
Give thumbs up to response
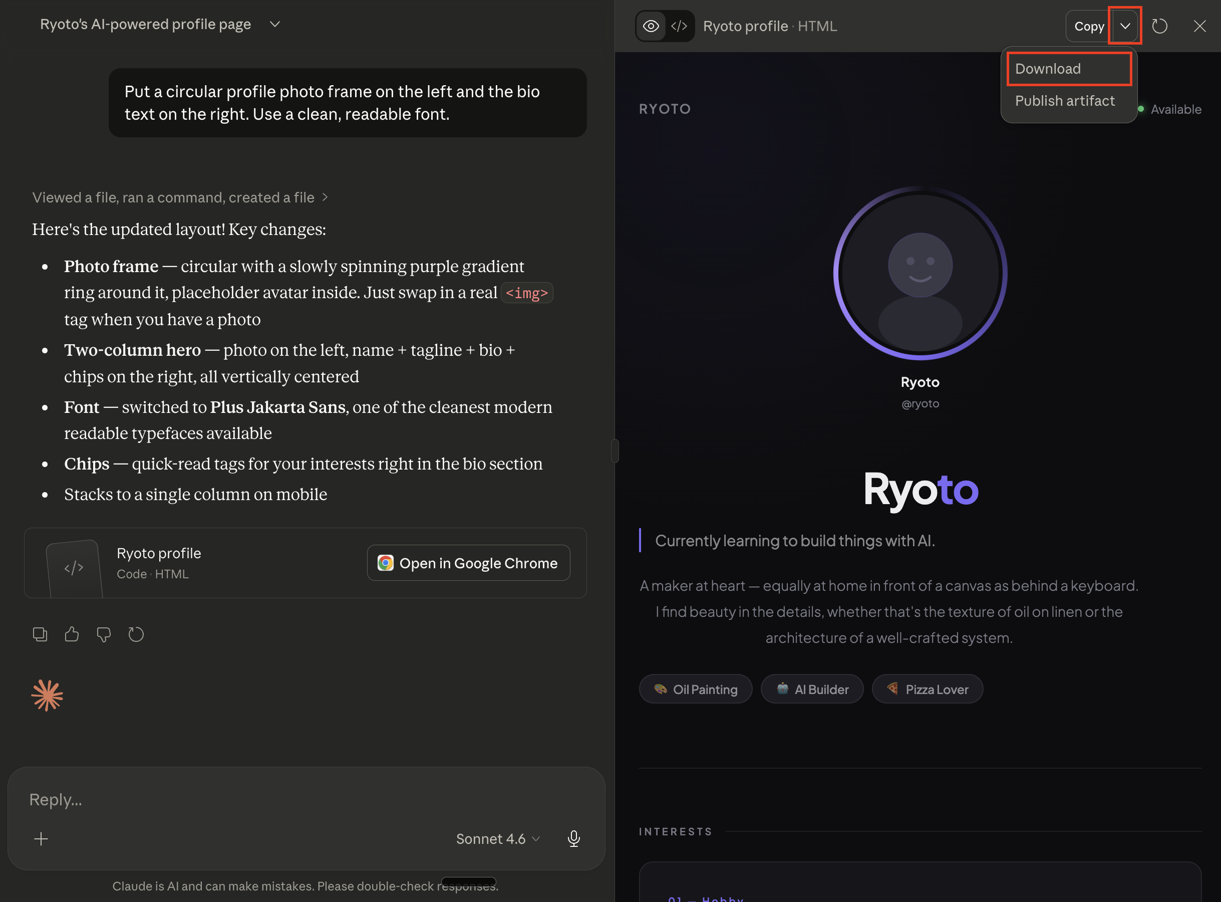[72, 634]
